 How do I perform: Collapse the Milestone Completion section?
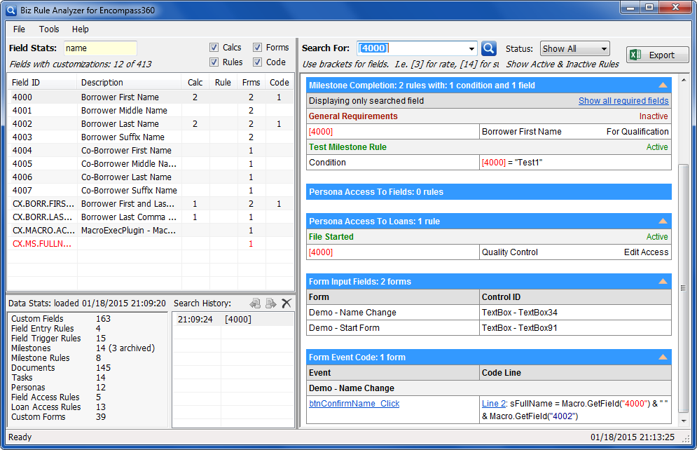coord(663,85)
